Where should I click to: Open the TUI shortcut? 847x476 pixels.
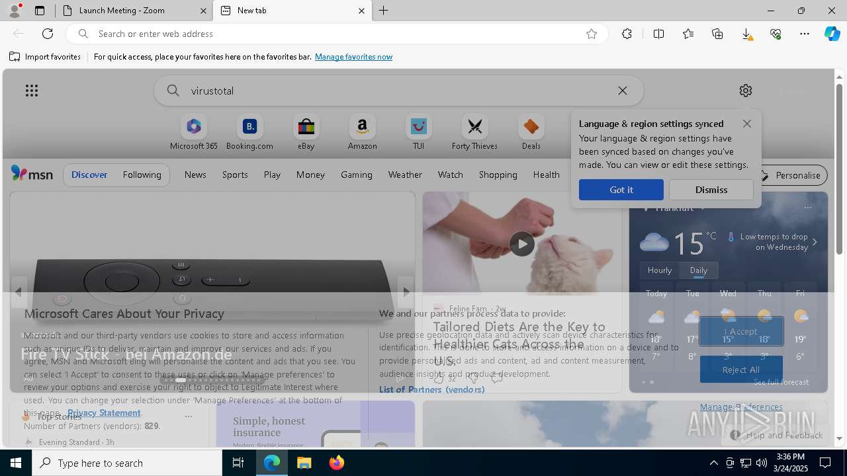pyautogui.click(x=418, y=133)
